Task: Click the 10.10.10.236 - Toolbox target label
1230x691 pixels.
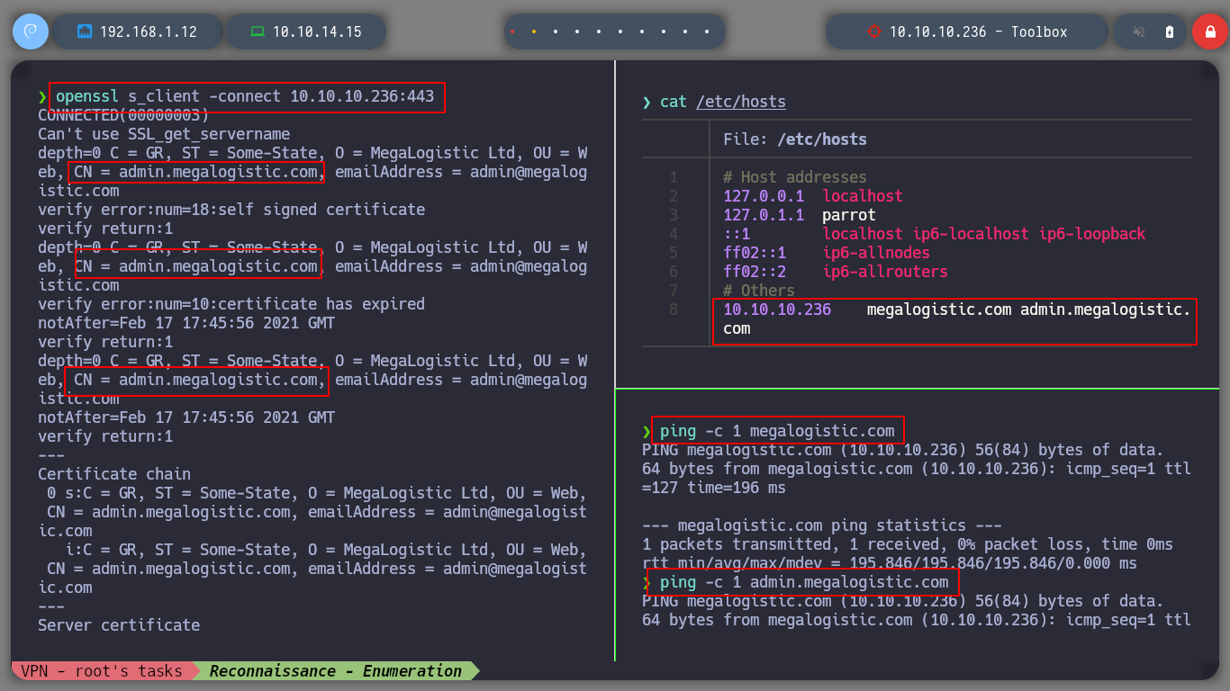Action: (x=979, y=31)
